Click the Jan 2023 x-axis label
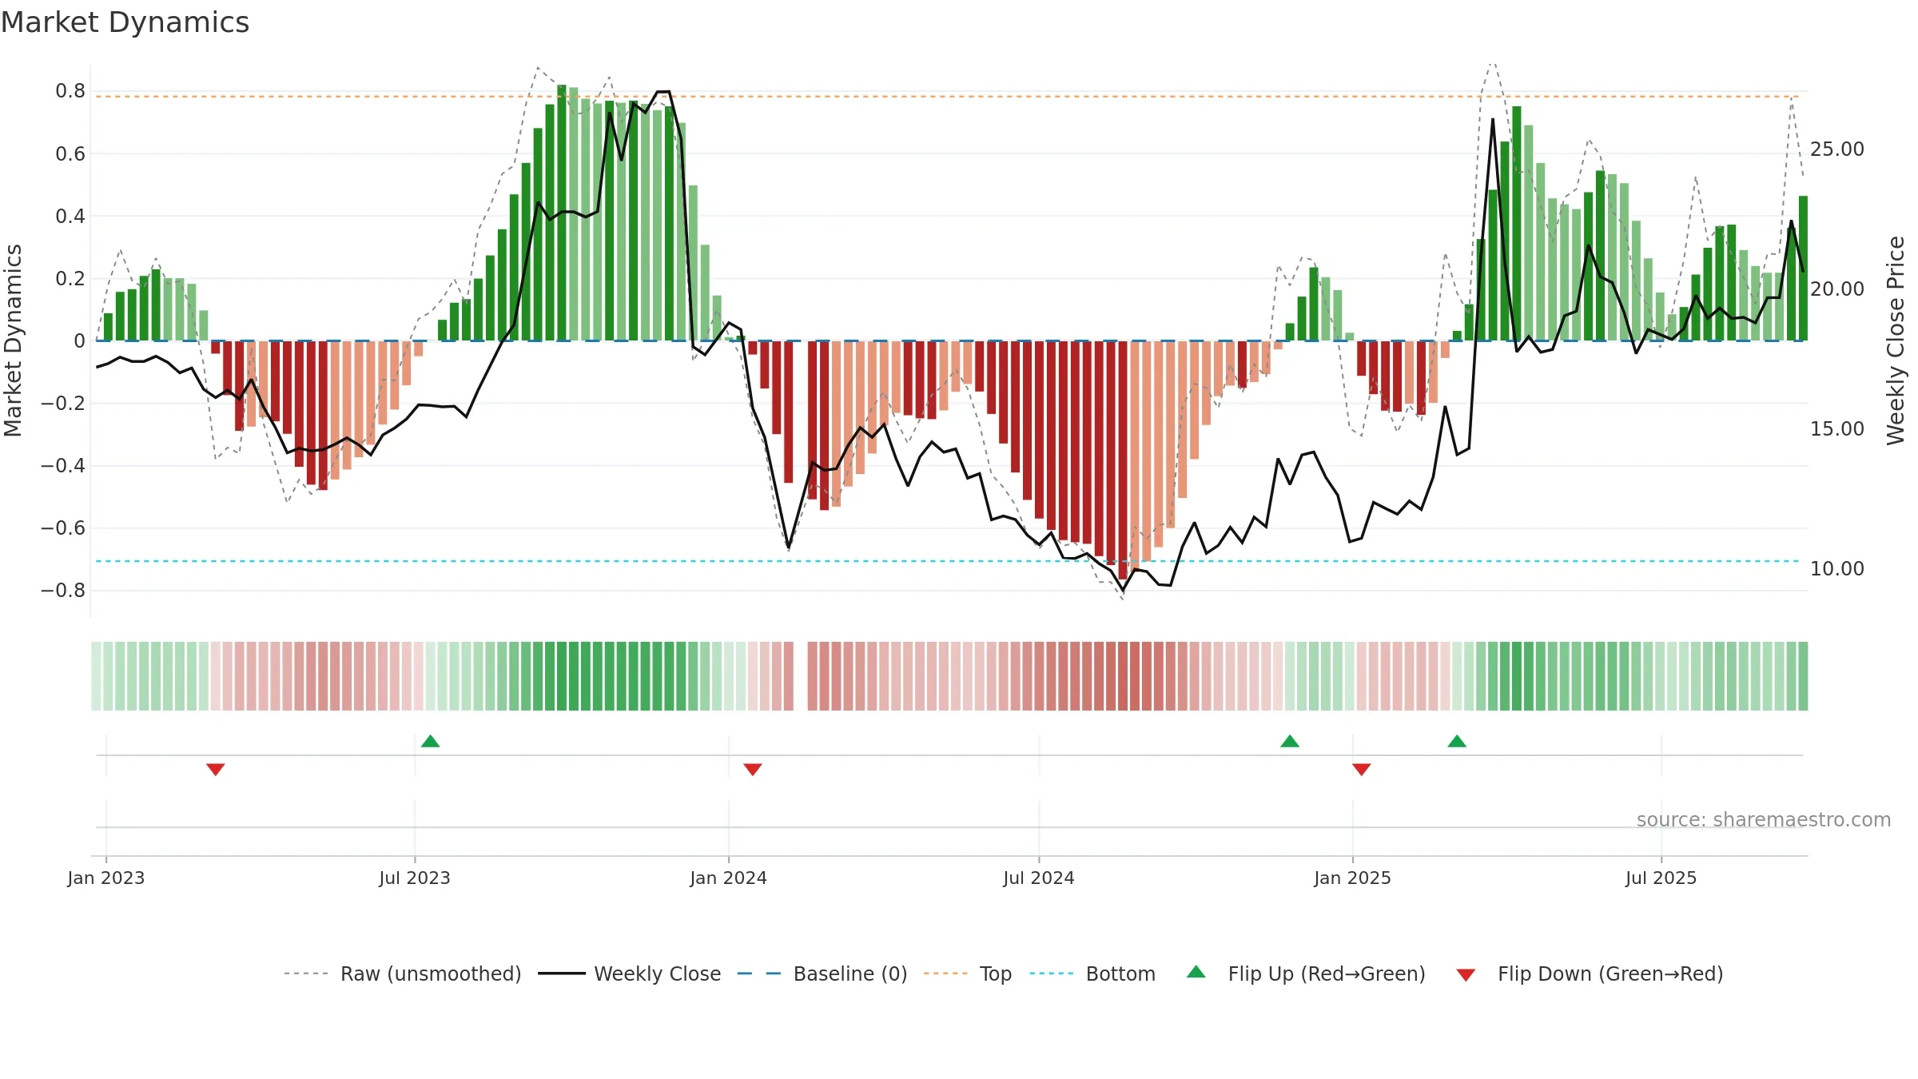1918x1079 pixels. click(106, 878)
